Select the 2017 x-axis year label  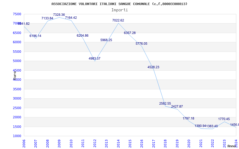click(154, 144)
